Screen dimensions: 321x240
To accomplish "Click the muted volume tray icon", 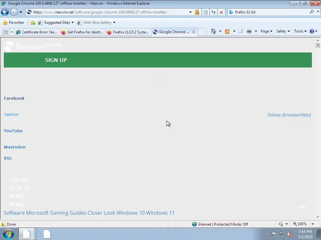I will pos(289,234).
